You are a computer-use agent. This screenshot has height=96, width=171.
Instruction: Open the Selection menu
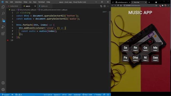(x=18, y=2)
